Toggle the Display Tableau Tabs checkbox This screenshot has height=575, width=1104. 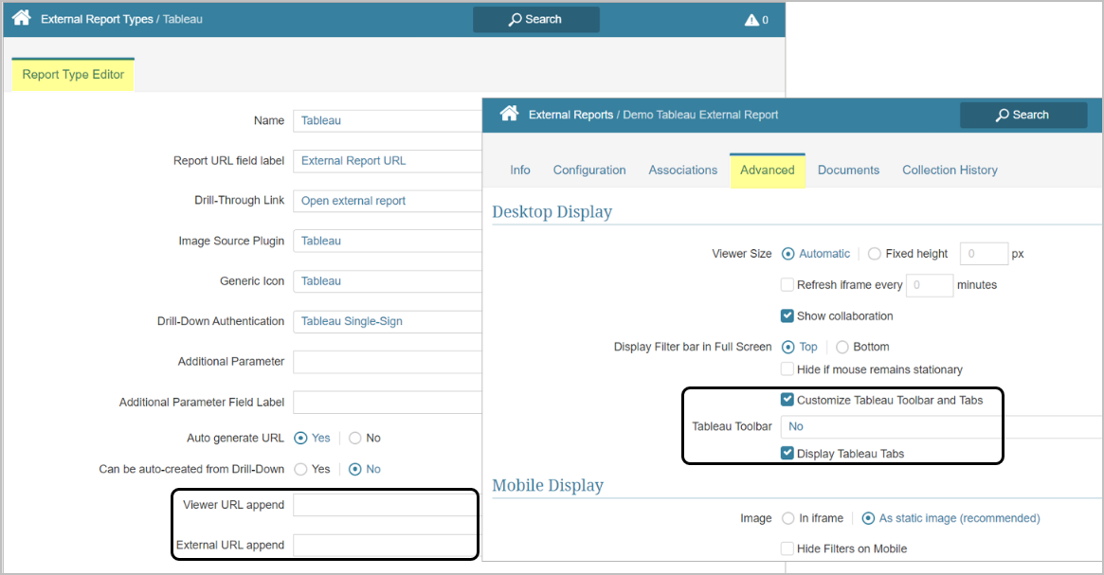787,453
